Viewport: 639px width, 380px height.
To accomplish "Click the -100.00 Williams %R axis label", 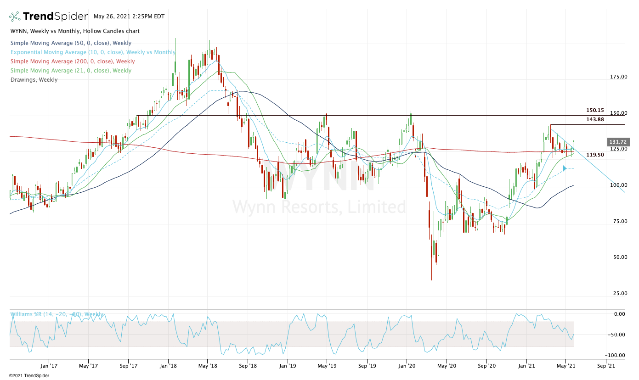I will (x=615, y=355).
